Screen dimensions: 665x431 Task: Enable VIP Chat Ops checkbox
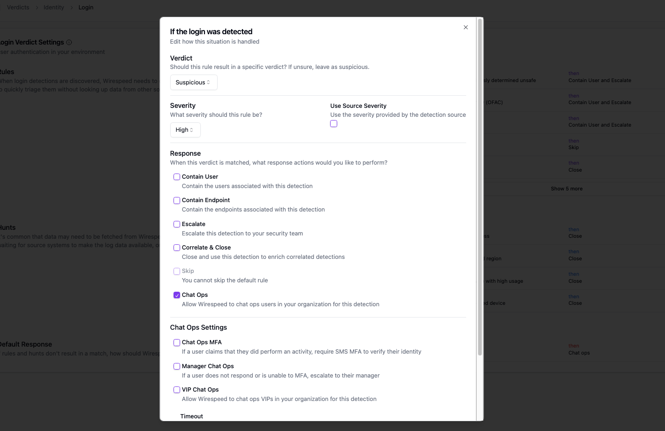coord(177,390)
